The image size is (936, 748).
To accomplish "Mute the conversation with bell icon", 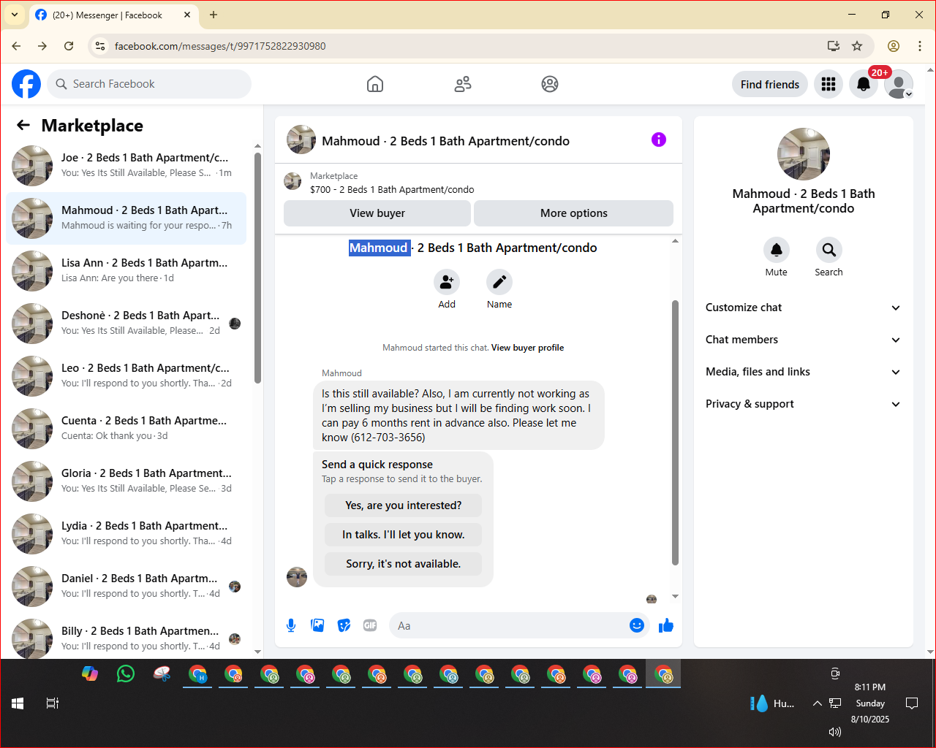I will pos(777,250).
